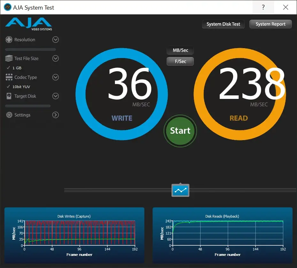Click the Disk Reads (Playback) title
Image resolution: width=297 pixels, height=268 pixels.
point(222,216)
